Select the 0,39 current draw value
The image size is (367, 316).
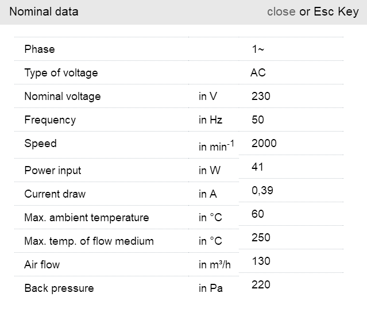pos(262,190)
